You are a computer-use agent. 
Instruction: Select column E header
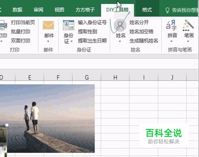tap(30, 77)
